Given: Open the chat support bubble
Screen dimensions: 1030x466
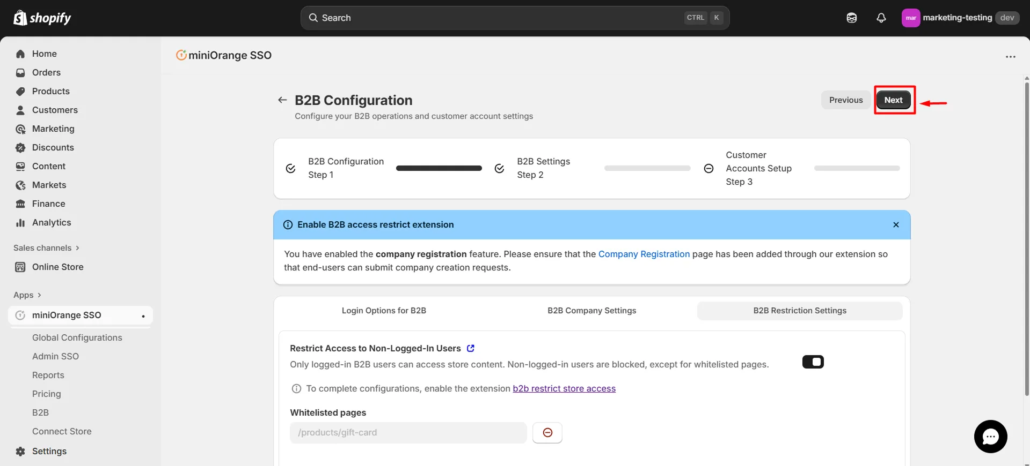Looking at the screenshot, I should click(991, 437).
